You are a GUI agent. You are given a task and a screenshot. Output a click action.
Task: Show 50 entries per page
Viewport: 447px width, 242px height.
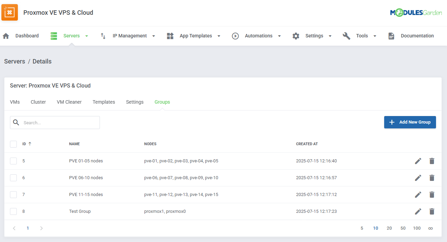[x=403, y=228]
